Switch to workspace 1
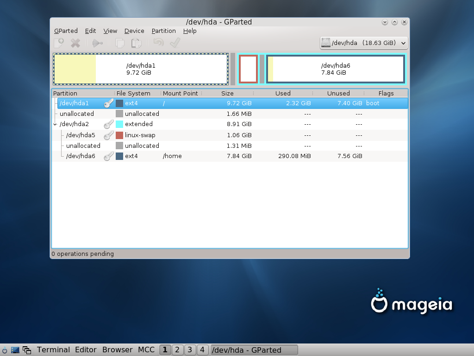This screenshot has height=356, width=474. tap(165, 350)
